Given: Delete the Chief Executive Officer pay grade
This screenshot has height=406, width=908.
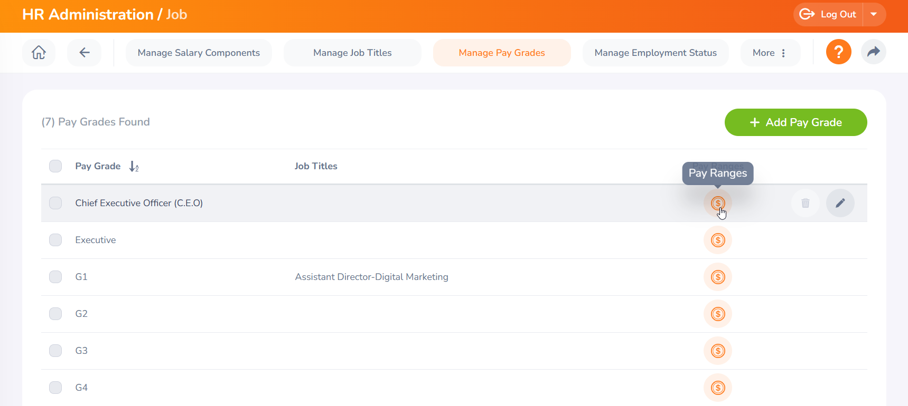Looking at the screenshot, I should [805, 203].
